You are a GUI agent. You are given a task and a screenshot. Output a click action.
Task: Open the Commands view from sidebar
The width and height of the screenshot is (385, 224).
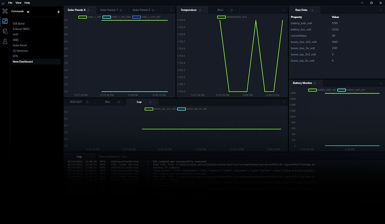tap(5, 11)
